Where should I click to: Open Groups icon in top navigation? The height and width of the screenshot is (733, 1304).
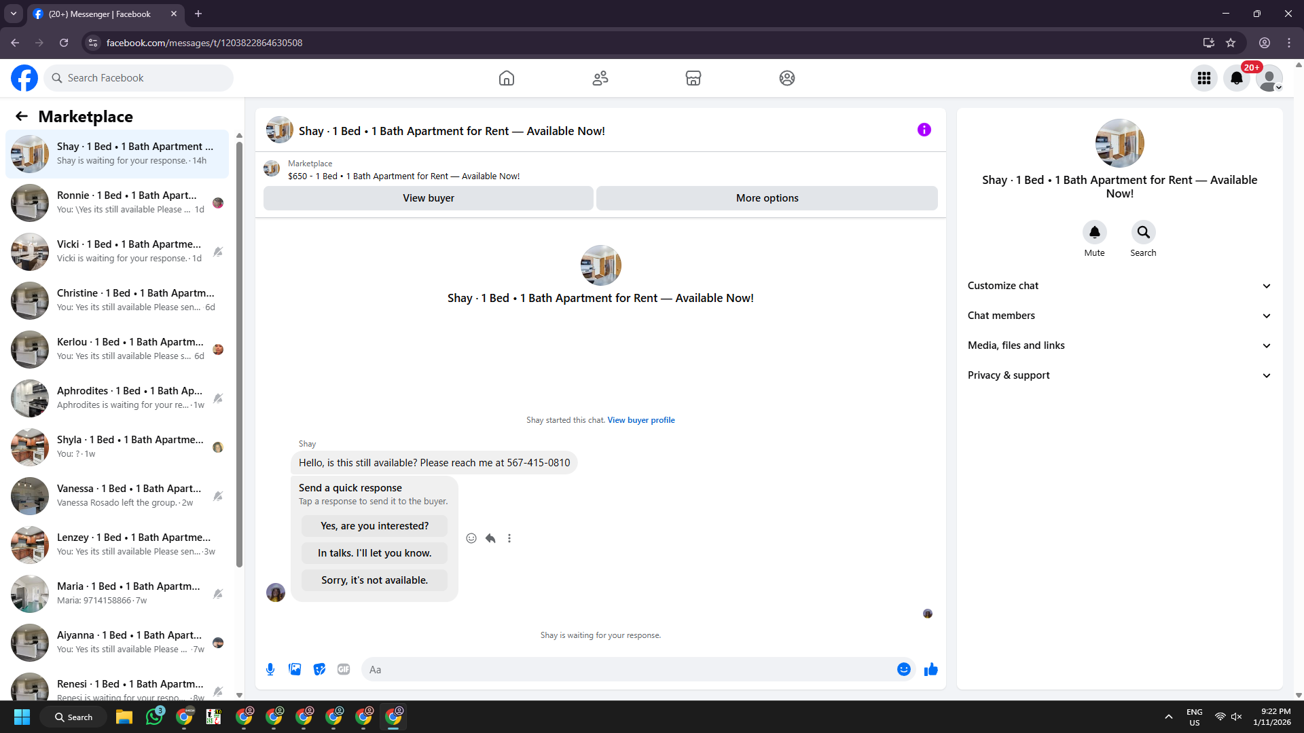[x=787, y=78]
